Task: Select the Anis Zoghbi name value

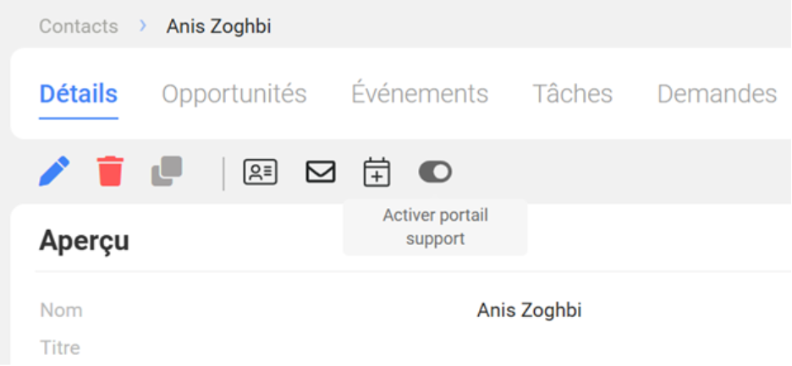Action: point(529,310)
